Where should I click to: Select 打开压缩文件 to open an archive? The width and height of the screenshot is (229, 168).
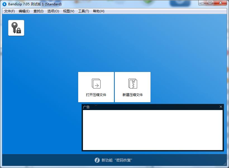(x=96, y=95)
